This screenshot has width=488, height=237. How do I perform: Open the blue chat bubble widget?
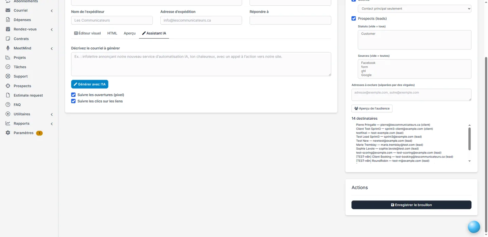pos(474,227)
